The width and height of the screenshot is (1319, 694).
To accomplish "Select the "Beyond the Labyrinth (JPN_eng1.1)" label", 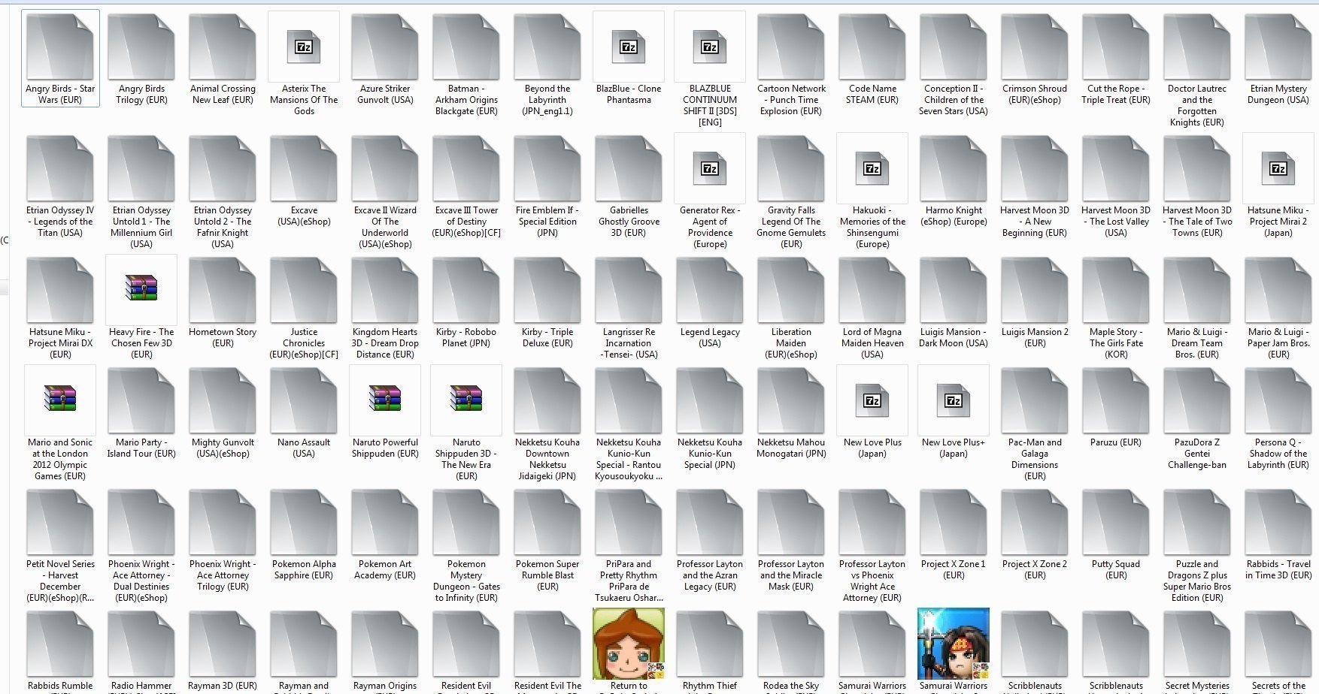I will [547, 100].
